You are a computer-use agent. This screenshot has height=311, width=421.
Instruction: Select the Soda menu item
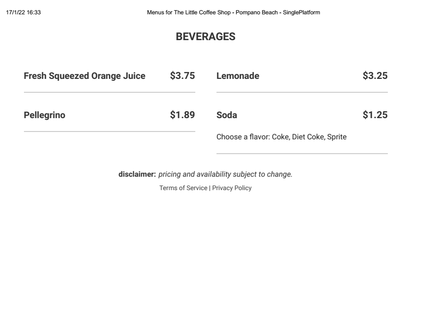point(227,115)
